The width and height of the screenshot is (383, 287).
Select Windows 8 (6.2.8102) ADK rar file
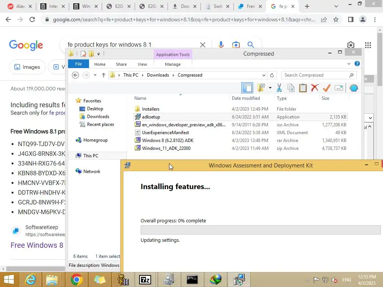click(x=240, y=141)
